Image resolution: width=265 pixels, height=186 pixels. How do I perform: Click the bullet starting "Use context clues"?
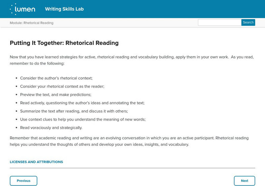[83, 119]
